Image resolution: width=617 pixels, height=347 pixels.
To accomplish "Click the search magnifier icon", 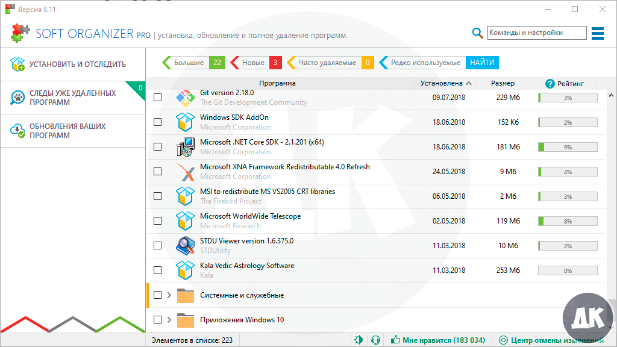I will pyautogui.click(x=477, y=33).
